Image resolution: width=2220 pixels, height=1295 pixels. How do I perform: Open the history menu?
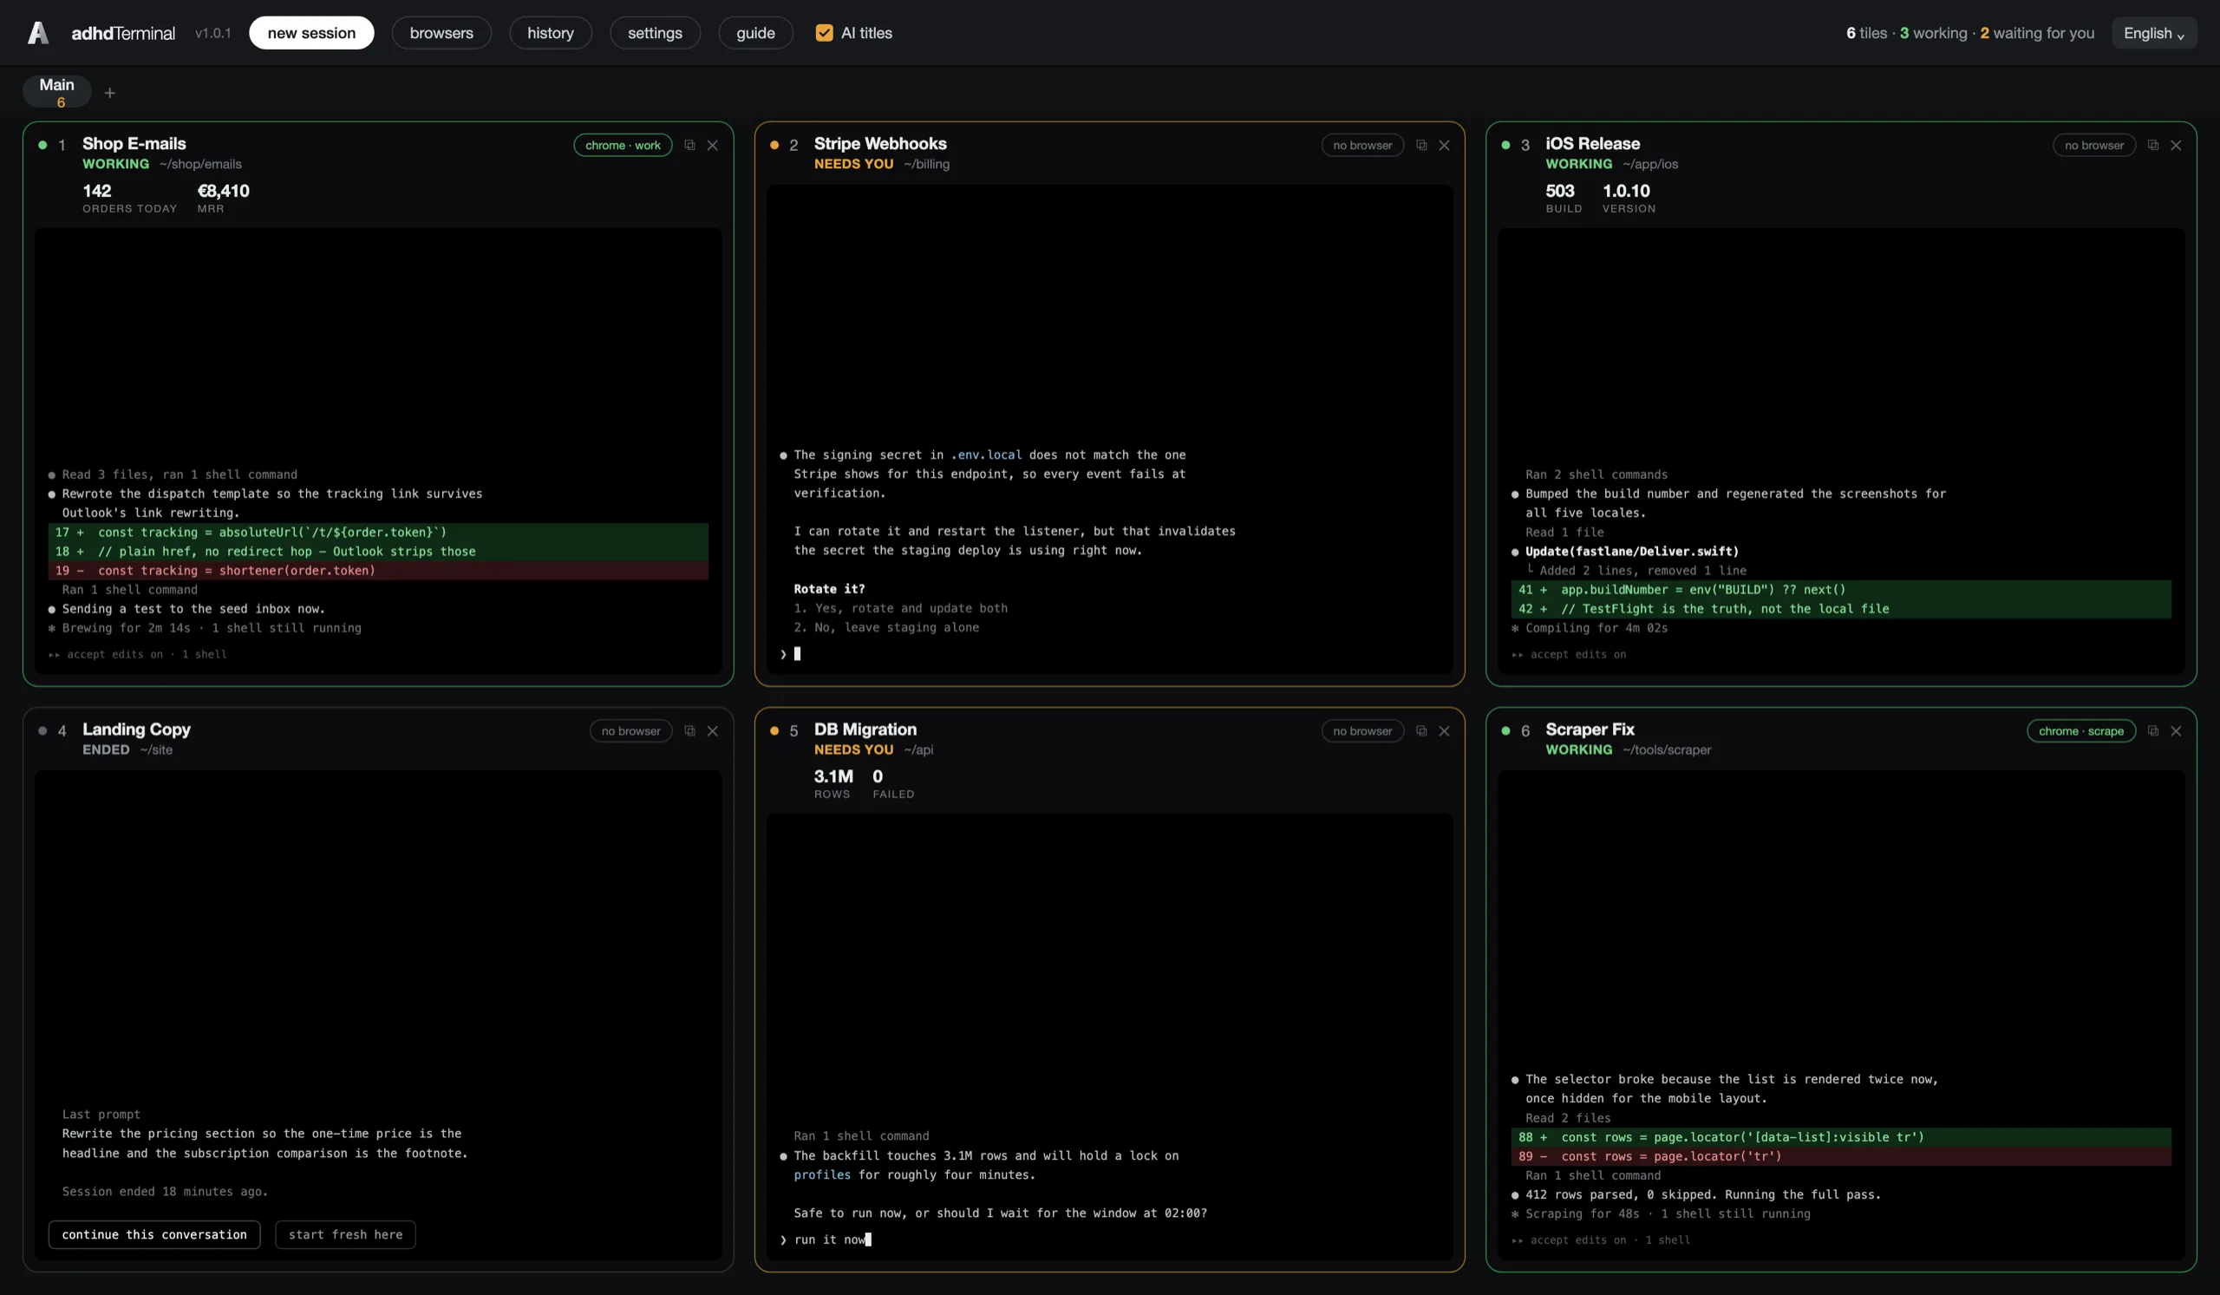click(x=550, y=33)
